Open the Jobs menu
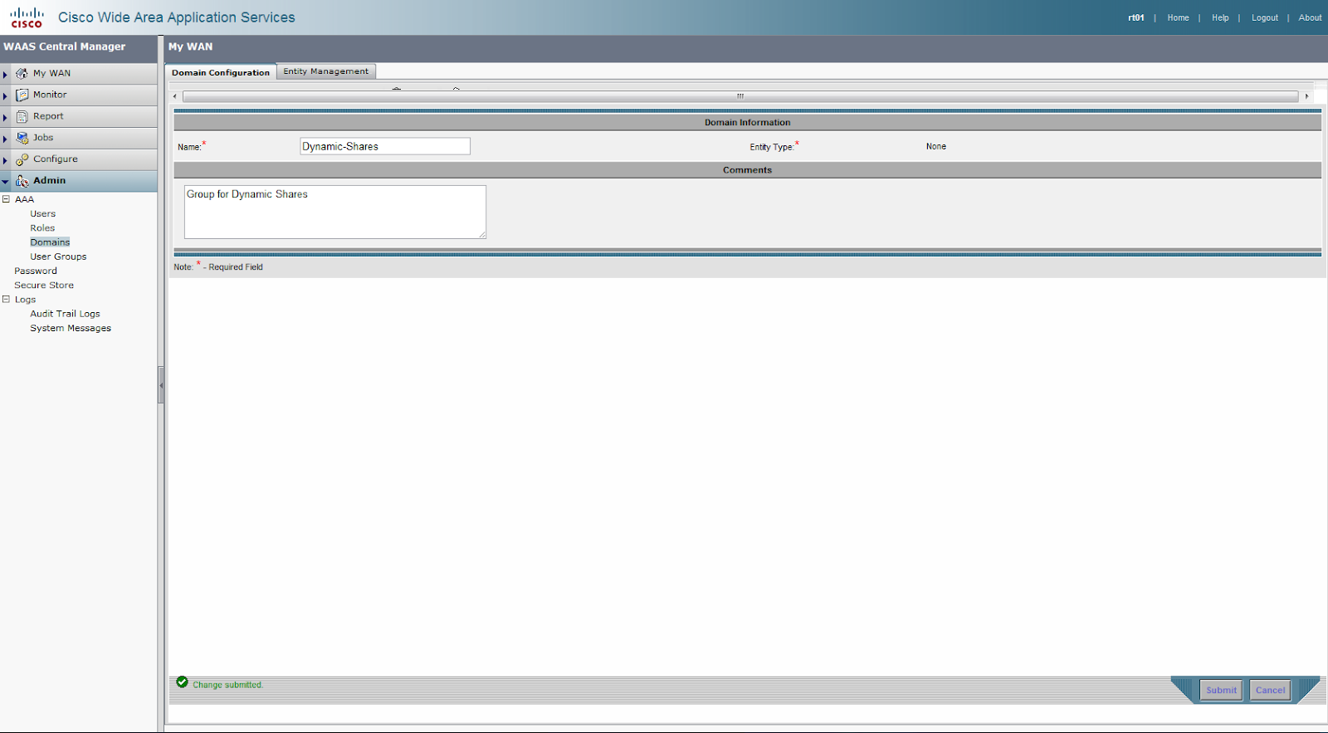 (x=43, y=138)
